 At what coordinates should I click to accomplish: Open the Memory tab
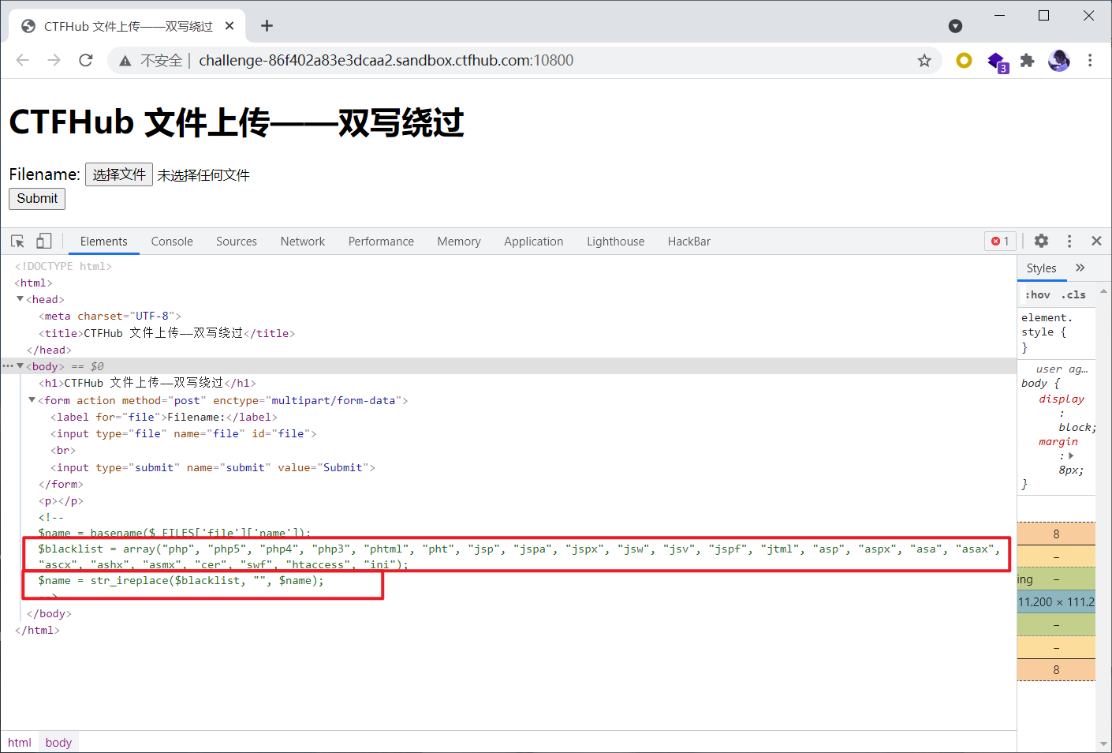459,242
